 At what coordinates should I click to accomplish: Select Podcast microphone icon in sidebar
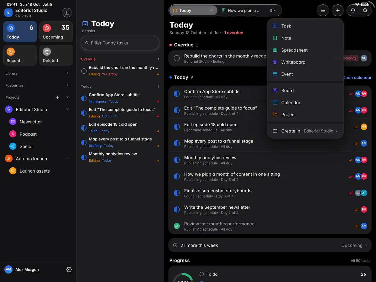tap(13, 134)
